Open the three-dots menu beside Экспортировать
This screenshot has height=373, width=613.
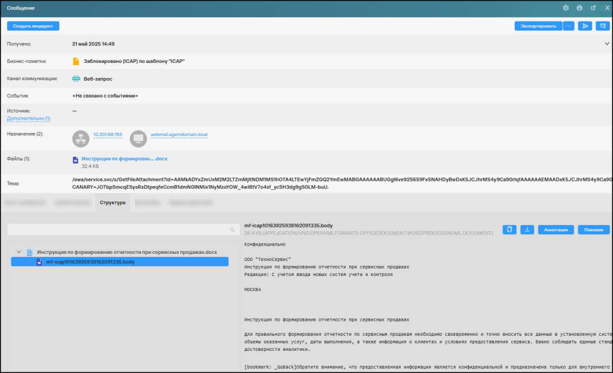(x=569, y=26)
